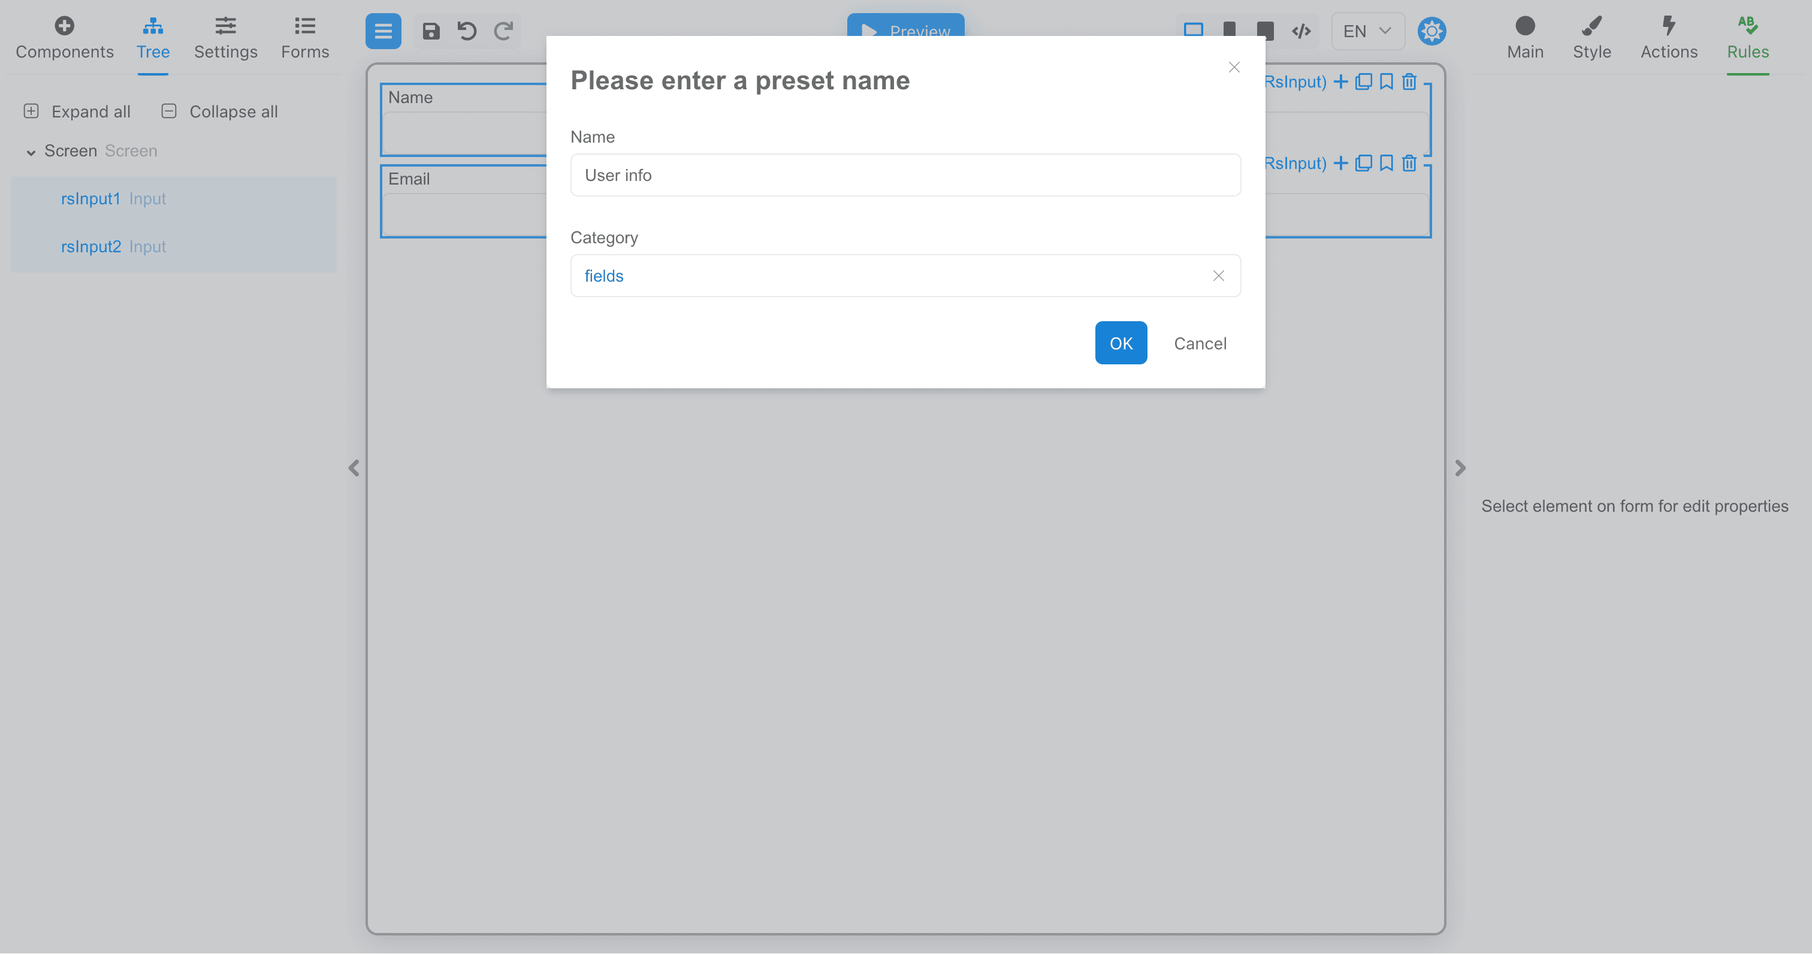Screen dimensions: 1812x954
Task: Open the JSON code view icon
Action: [x=1301, y=31]
